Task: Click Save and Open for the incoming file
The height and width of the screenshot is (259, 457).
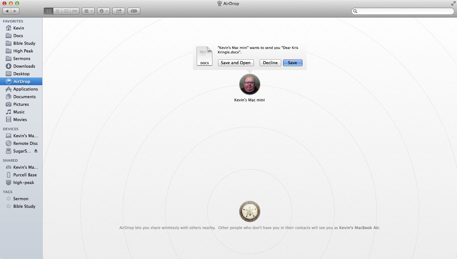Action: tap(235, 63)
